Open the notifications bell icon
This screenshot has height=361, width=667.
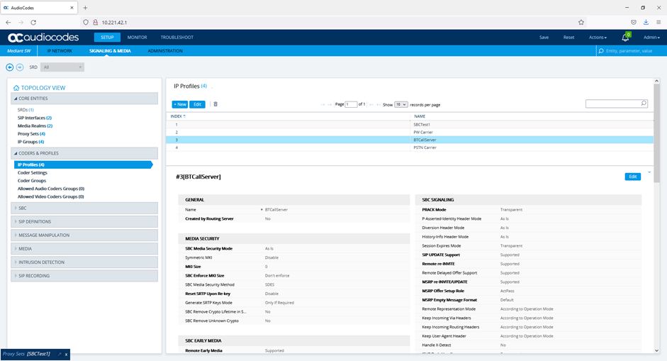click(x=625, y=38)
